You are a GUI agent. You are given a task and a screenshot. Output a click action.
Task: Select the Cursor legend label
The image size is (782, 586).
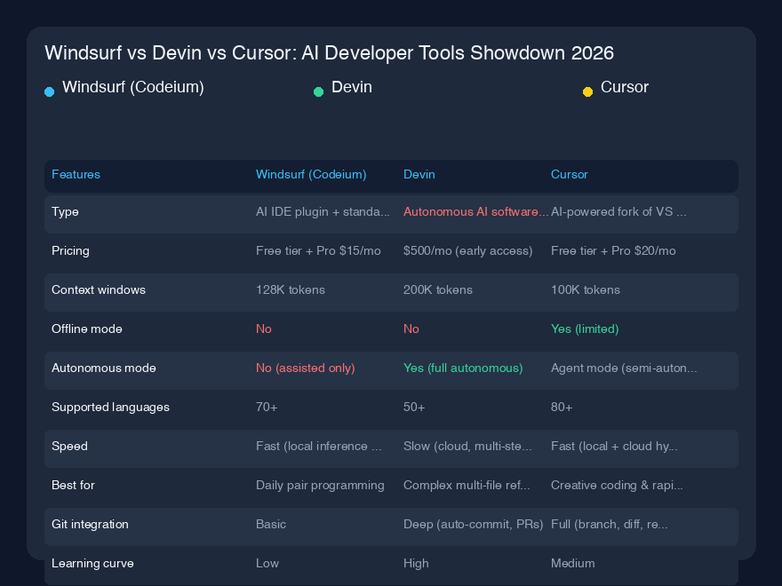625,87
